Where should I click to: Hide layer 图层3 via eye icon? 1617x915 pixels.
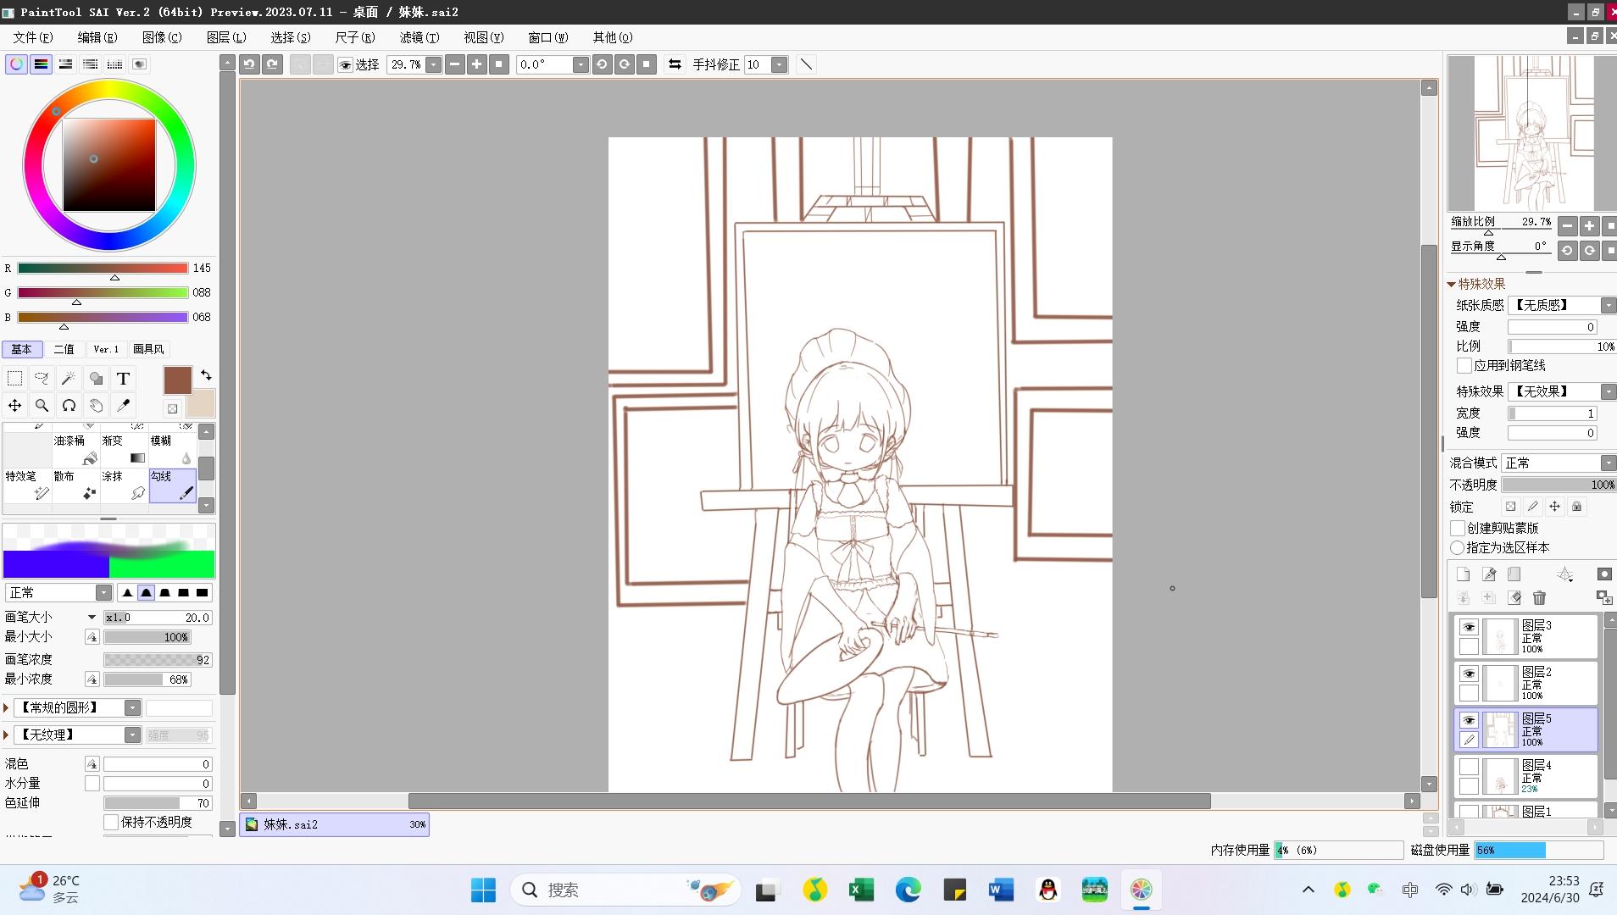[x=1469, y=627]
